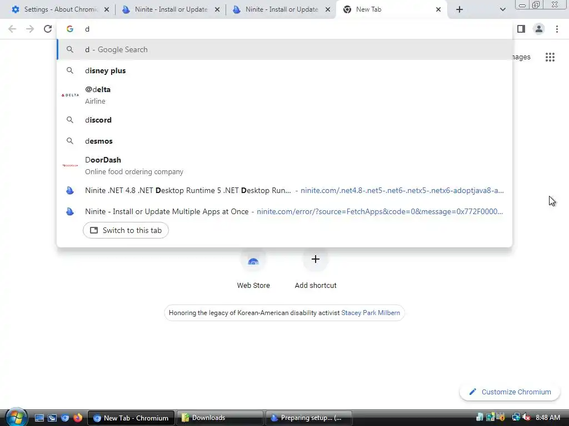Close the second Ninite tab
Screen dimensions: 569x426
point(328,9)
